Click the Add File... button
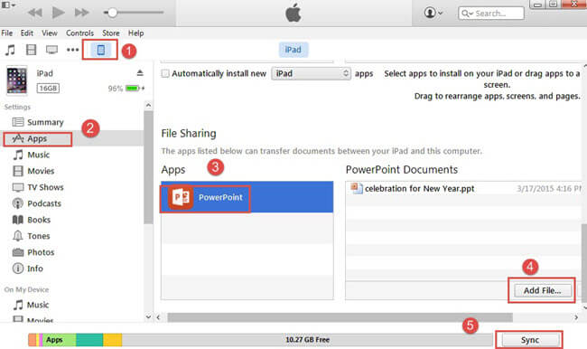The width and height of the screenshot is (587, 349). click(x=542, y=290)
